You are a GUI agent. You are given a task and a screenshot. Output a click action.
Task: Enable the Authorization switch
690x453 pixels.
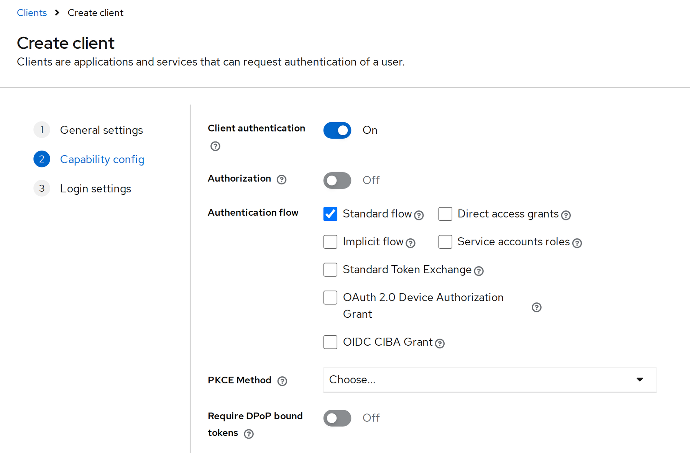click(337, 180)
